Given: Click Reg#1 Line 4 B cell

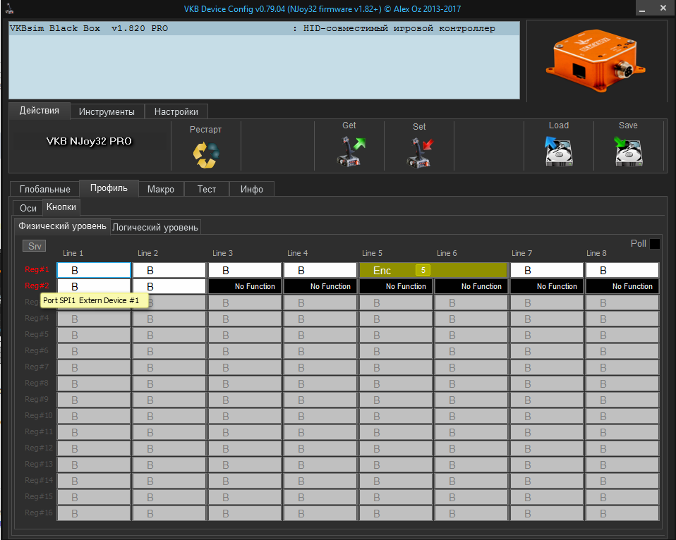Looking at the screenshot, I should 320,270.
